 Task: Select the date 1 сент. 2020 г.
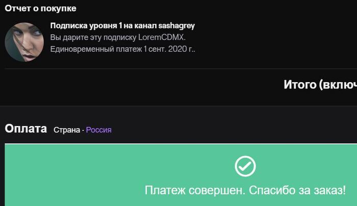[x=168, y=49]
